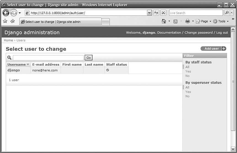The width and height of the screenshot is (237, 153).
Task: Open the django user entry
Action: [14, 70]
